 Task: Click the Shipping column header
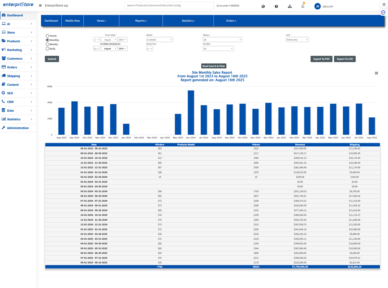click(354, 145)
